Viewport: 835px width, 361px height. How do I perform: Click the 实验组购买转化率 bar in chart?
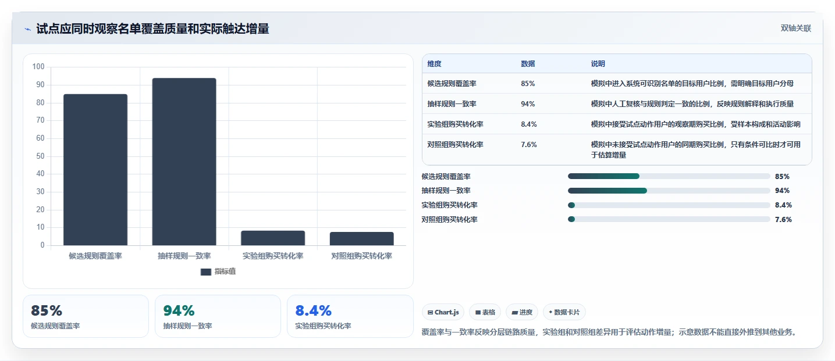click(x=273, y=238)
